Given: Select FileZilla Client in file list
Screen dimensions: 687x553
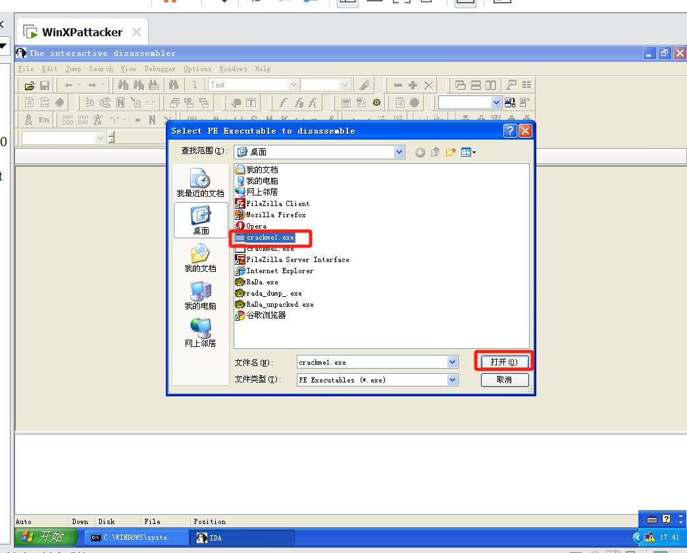Looking at the screenshot, I should point(272,203).
